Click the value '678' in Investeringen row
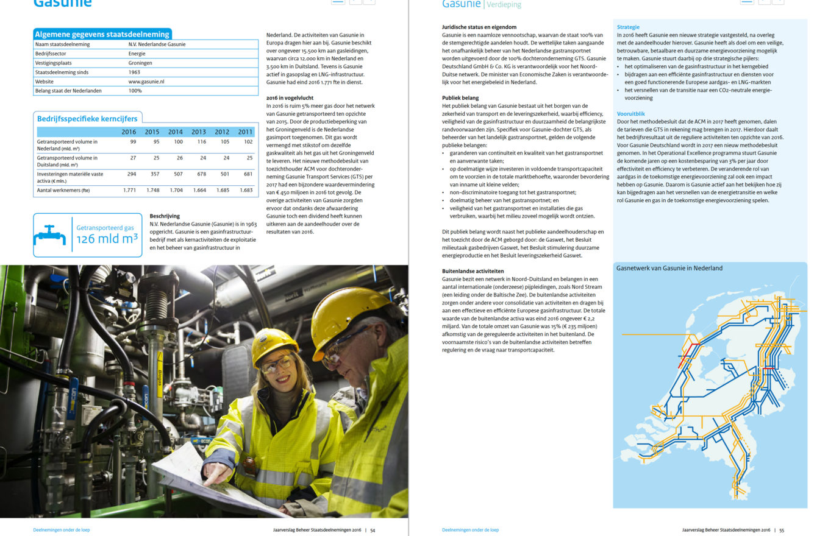 201,174
